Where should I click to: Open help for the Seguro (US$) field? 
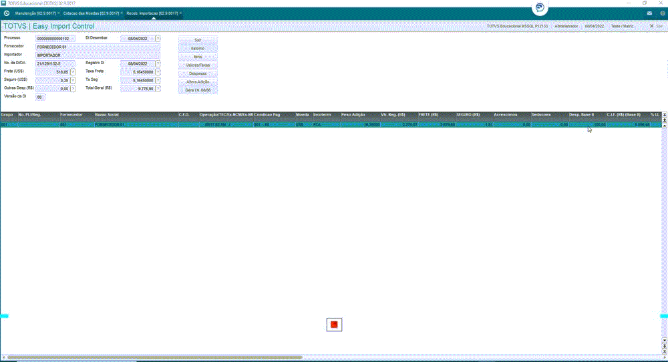pos(73,80)
